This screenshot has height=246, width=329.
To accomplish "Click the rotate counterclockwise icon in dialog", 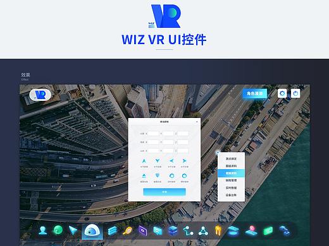I will click(x=171, y=176).
